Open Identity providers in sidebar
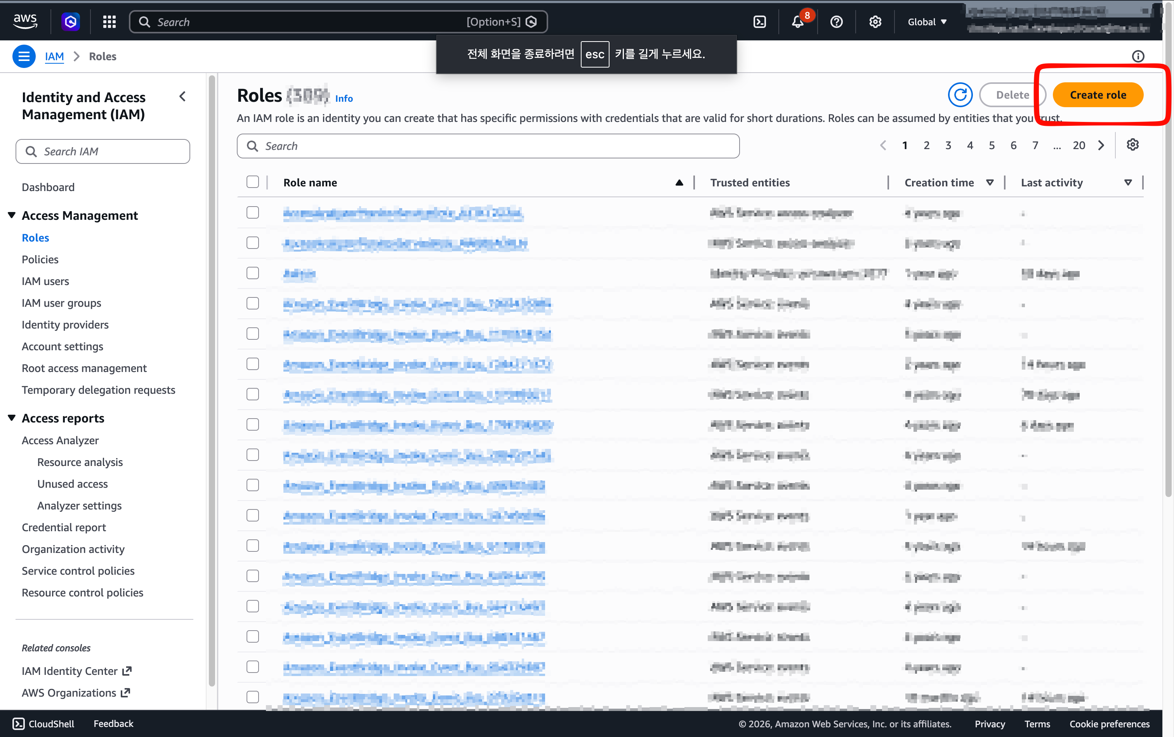The image size is (1174, 737). coord(65,325)
